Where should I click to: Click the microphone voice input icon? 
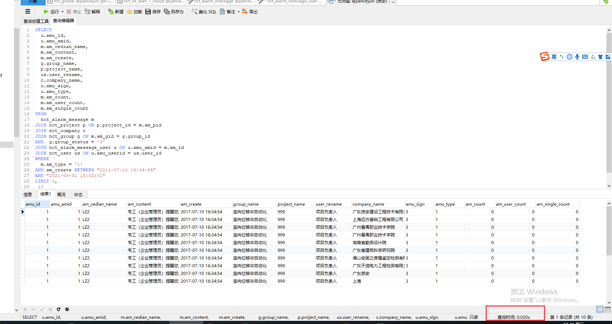(577, 57)
